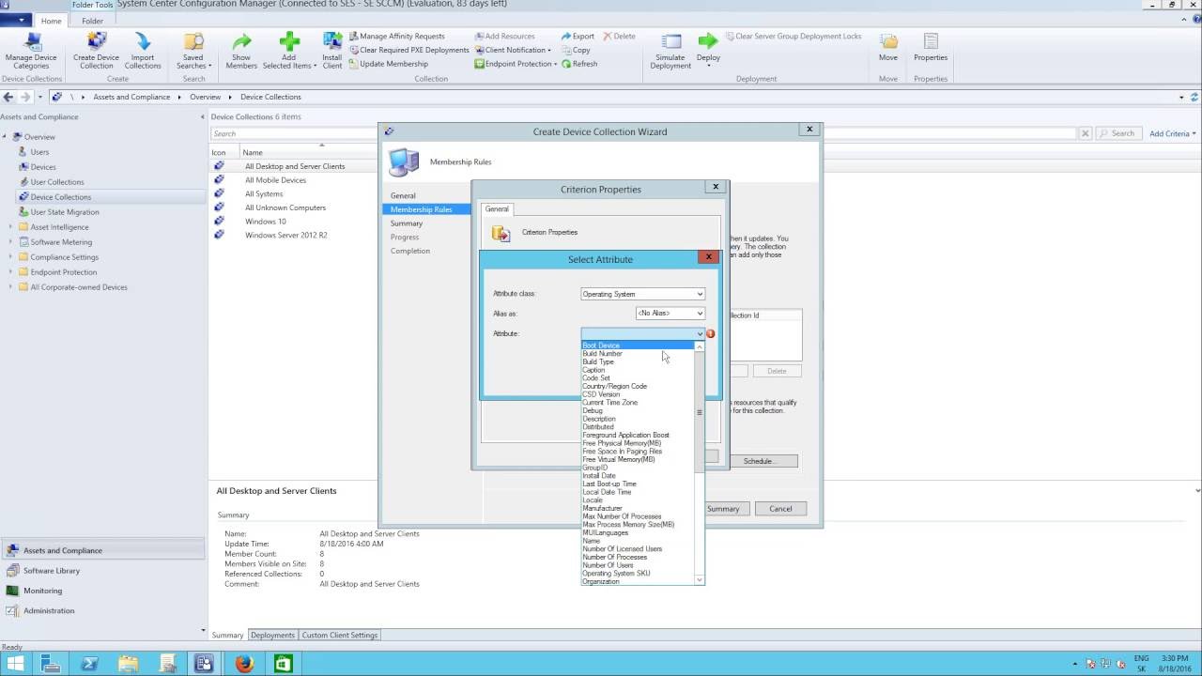
Task: Choose Build Number from attribute list
Action: [602, 354]
